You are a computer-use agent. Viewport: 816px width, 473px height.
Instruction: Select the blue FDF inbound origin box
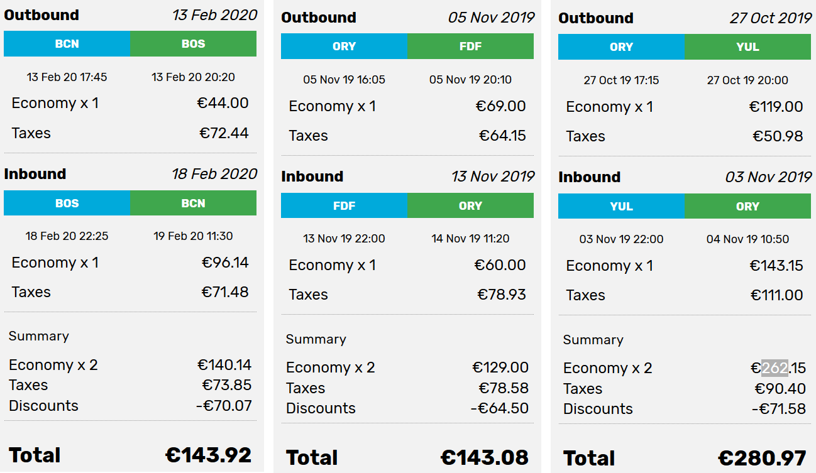coord(344,205)
